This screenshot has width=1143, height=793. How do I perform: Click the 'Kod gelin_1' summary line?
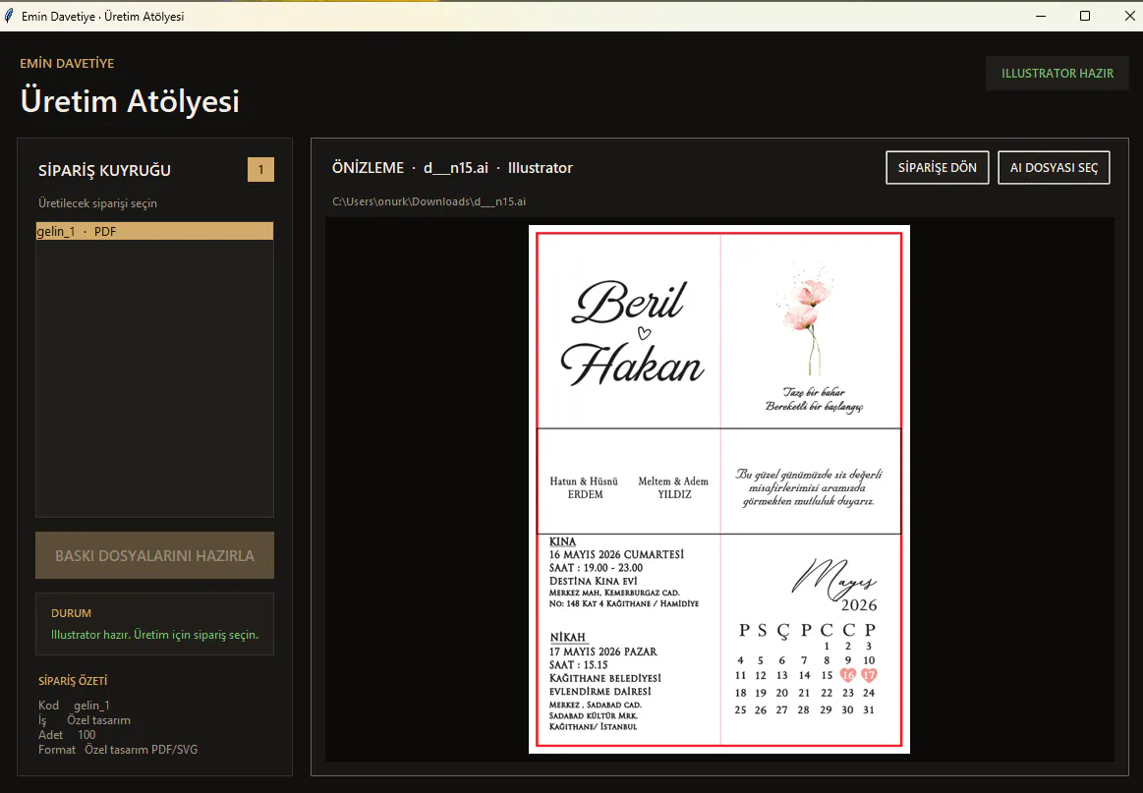point(74,705)
